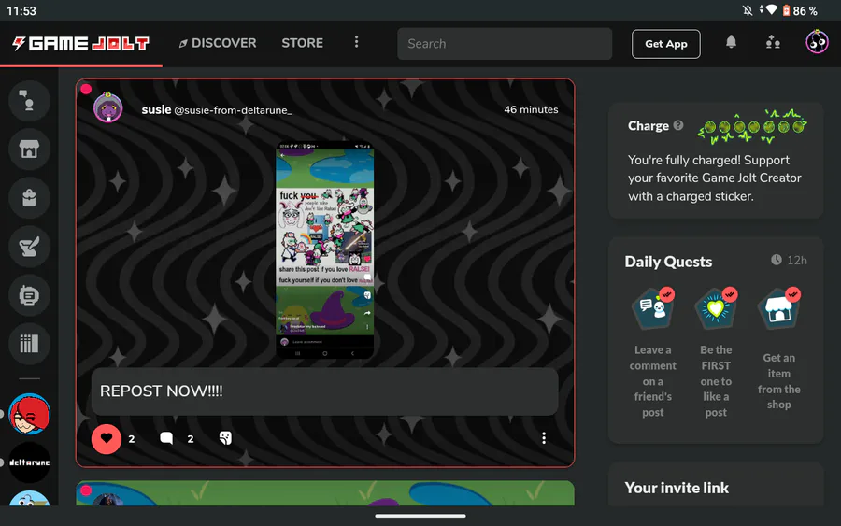The image size is (841, 526).
Task: Open the sticker face sidebar icon
Action: click(x=30, y=295)
